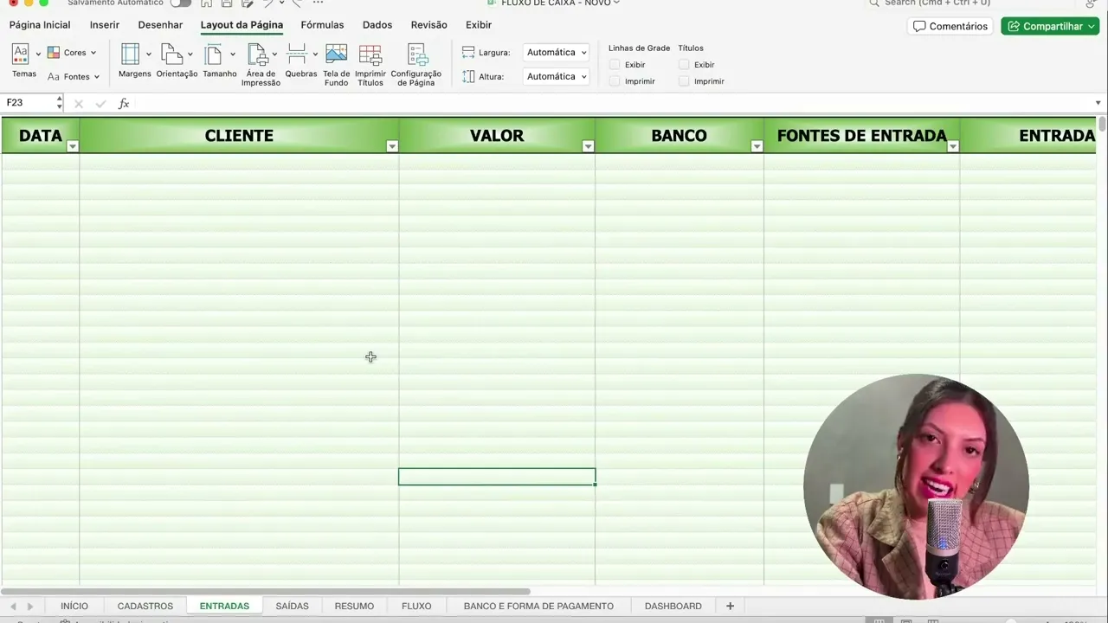Open the Página Inicial ribbon tab

(40, 25)
